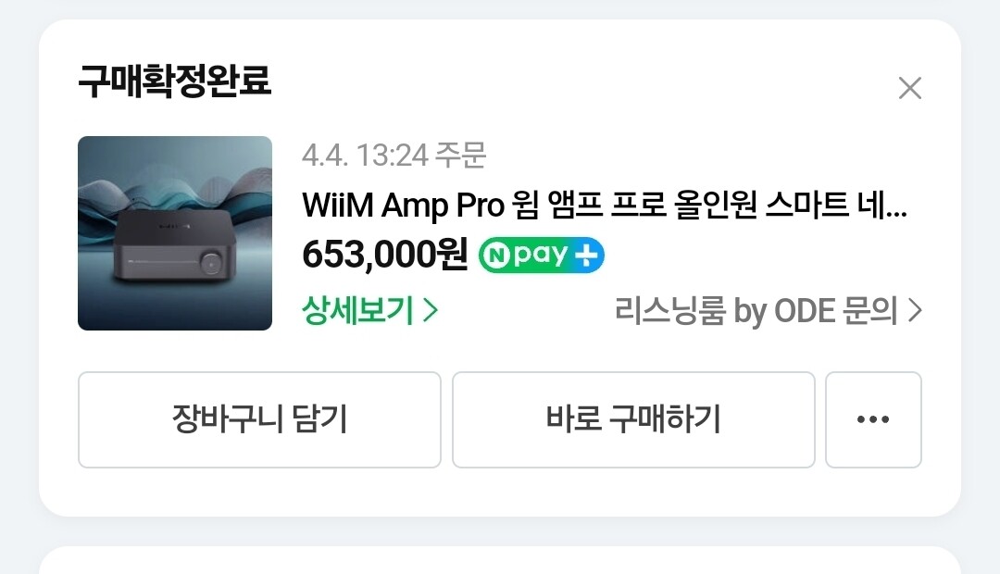The image size is (1000, 574).
Task: Click the pay text in Npay badge
Action: pyautogui.click(x=541, y=256)
